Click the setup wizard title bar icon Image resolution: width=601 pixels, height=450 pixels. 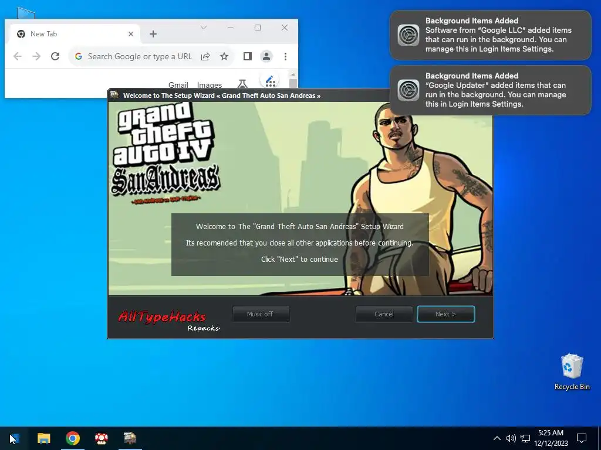pyautogui.click(x=114, y=95)
